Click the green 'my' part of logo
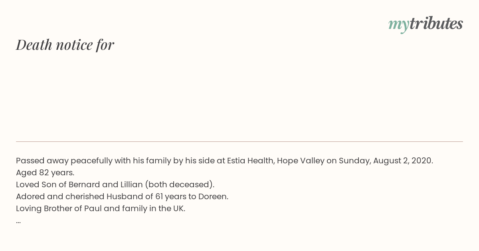 [398, 25]
